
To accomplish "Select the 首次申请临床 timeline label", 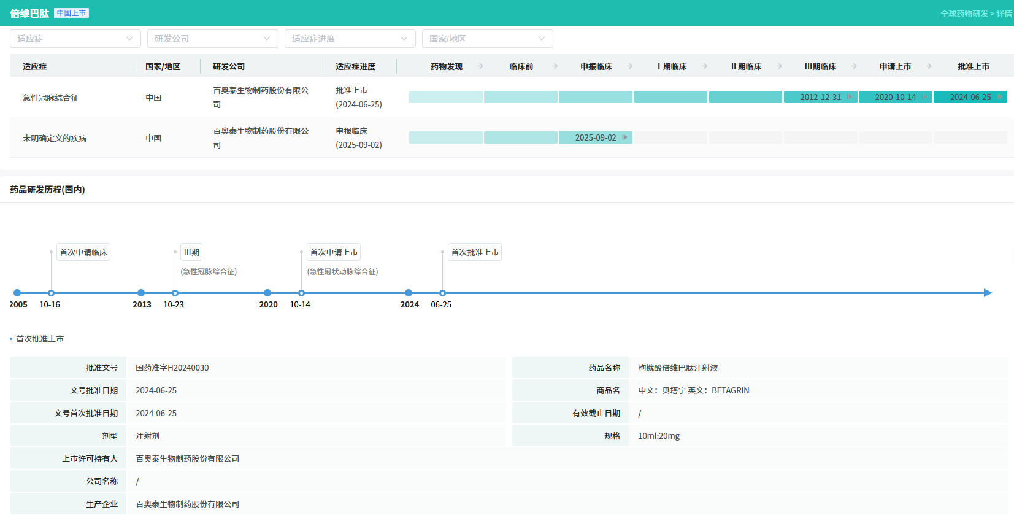I will (x=83, y=252).
